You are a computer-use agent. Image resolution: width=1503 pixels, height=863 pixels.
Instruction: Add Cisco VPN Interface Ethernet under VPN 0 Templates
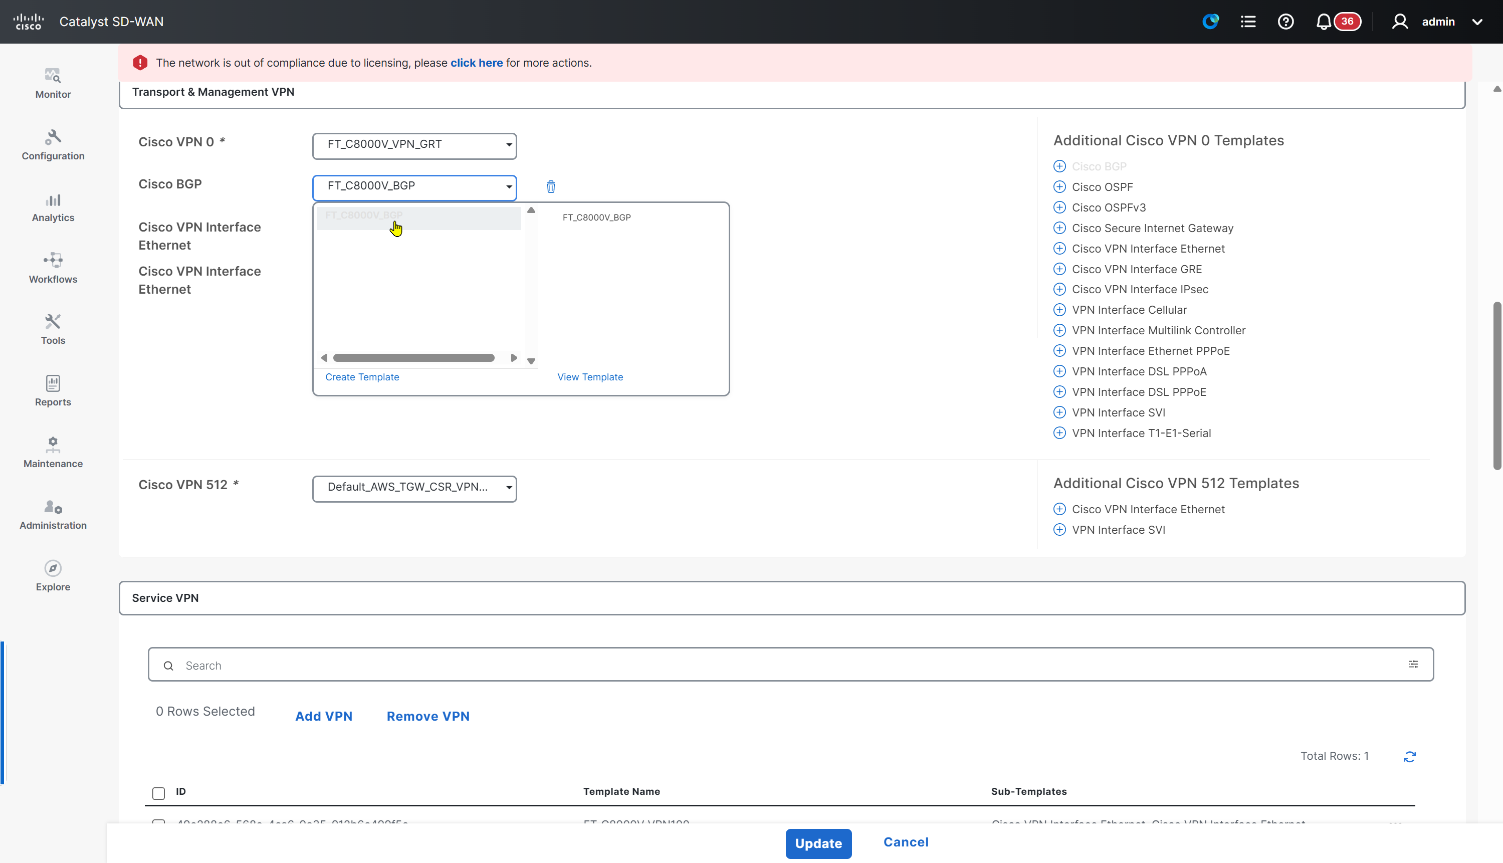[x=1059, y=249]
